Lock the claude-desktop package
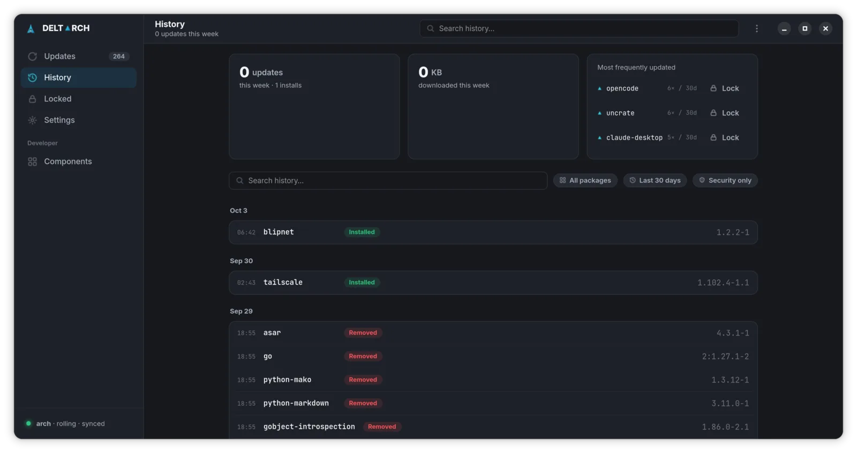Viewport: 857px width, 453px height. point(725,138)
